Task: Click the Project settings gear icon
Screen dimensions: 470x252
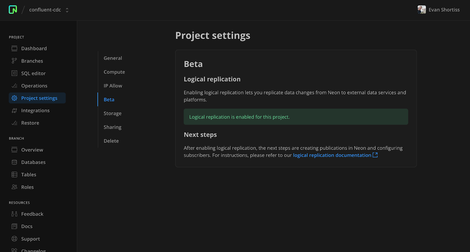Action: 14,98
